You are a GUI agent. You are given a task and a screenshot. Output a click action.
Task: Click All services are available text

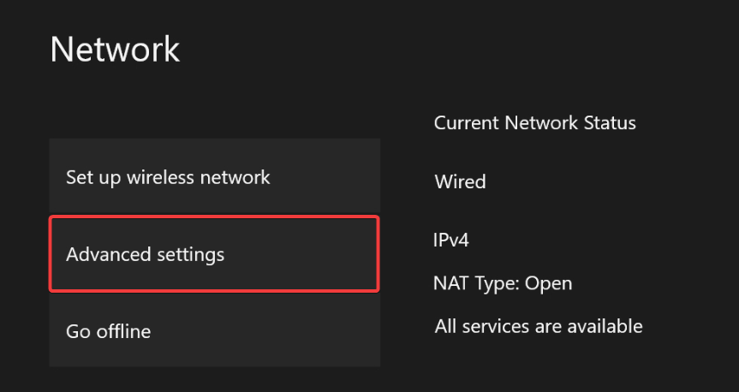538,326
